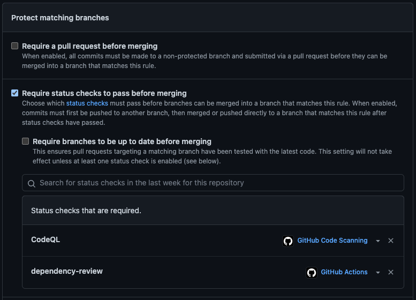This screenshot has height=300, width=416.
Task: Select the CodeQL check name
Action: click(x=46, y=239)
